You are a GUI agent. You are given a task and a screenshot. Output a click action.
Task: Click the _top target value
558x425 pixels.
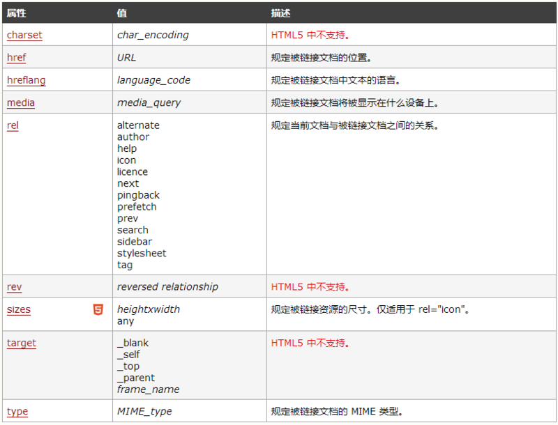pos(128,366)
